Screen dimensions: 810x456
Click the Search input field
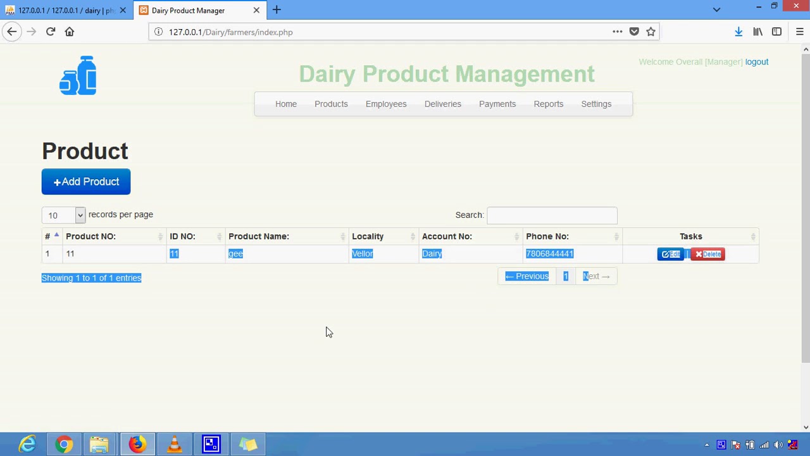(552, 215)
